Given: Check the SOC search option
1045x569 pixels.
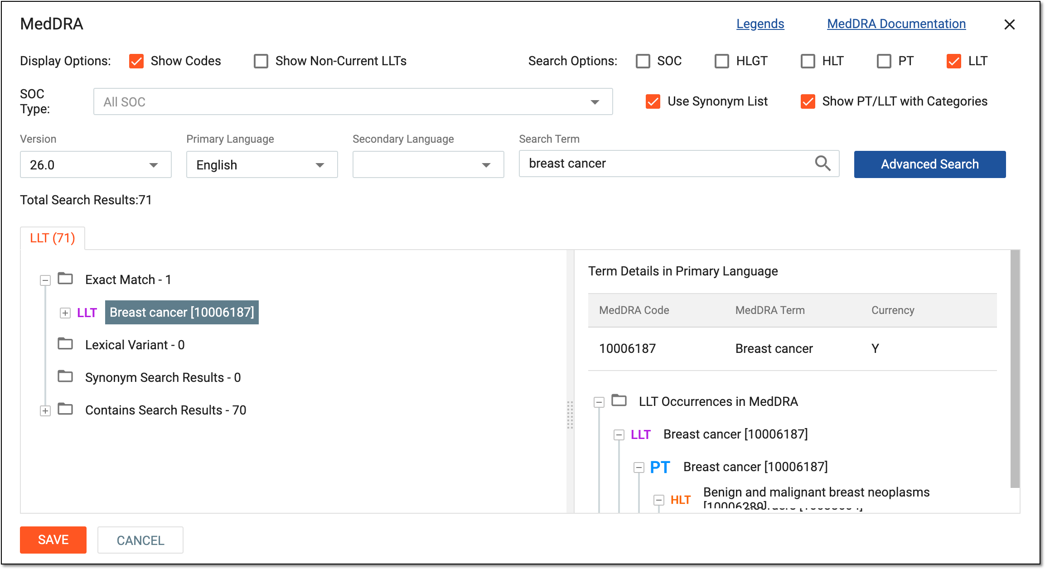Looking at the screenshot, I should coord(643,61).
